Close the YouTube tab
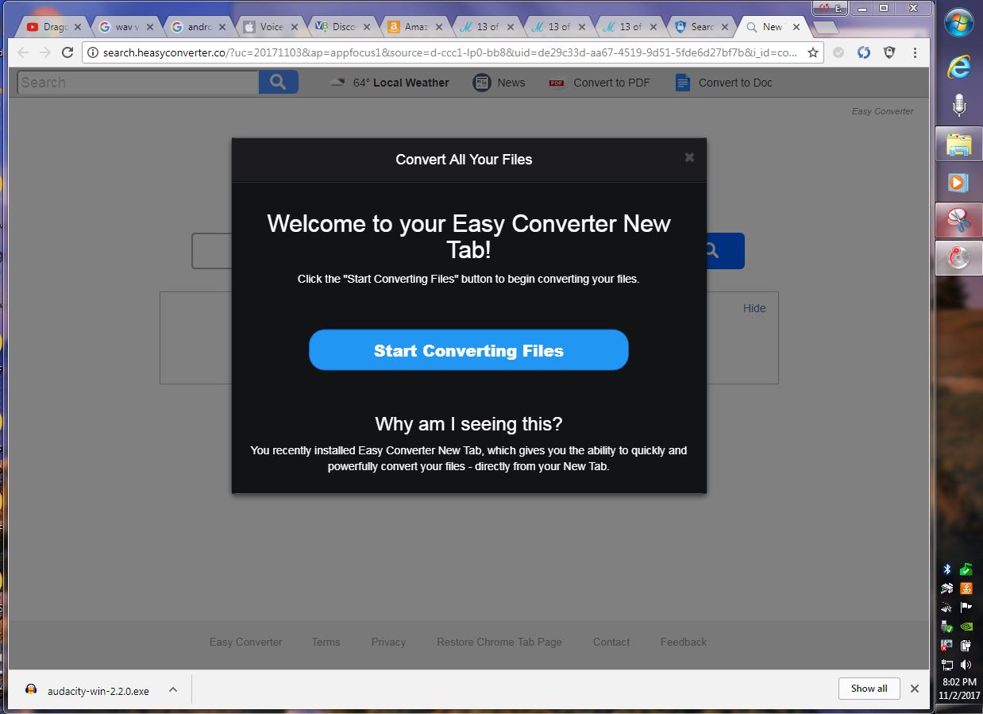983x714 pixels. [x=78, y=27]
